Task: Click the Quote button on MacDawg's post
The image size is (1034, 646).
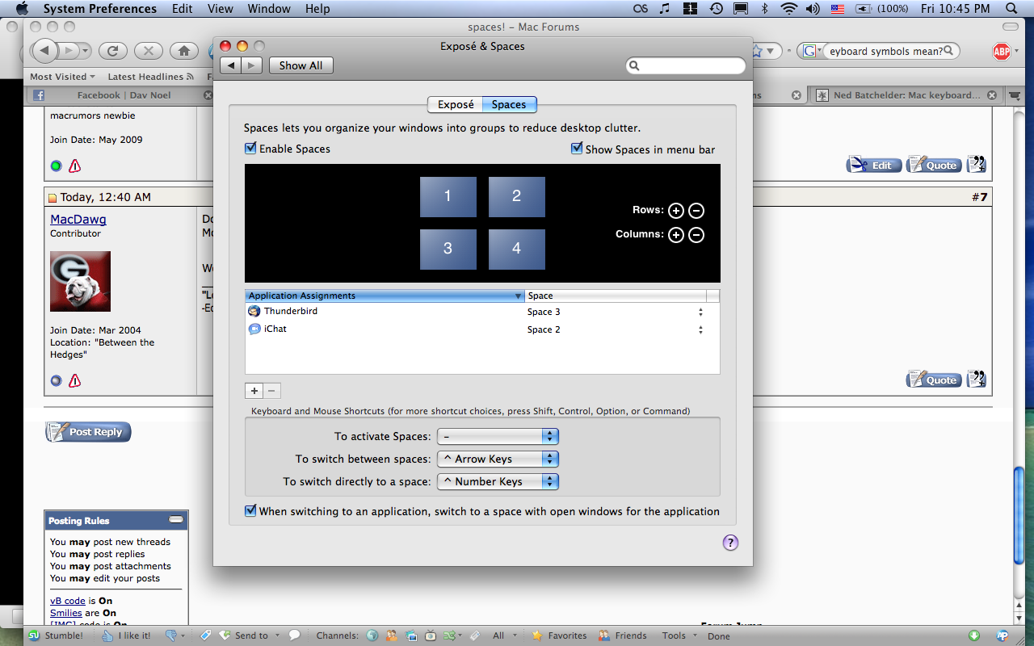Action: (x=934, y=380)
